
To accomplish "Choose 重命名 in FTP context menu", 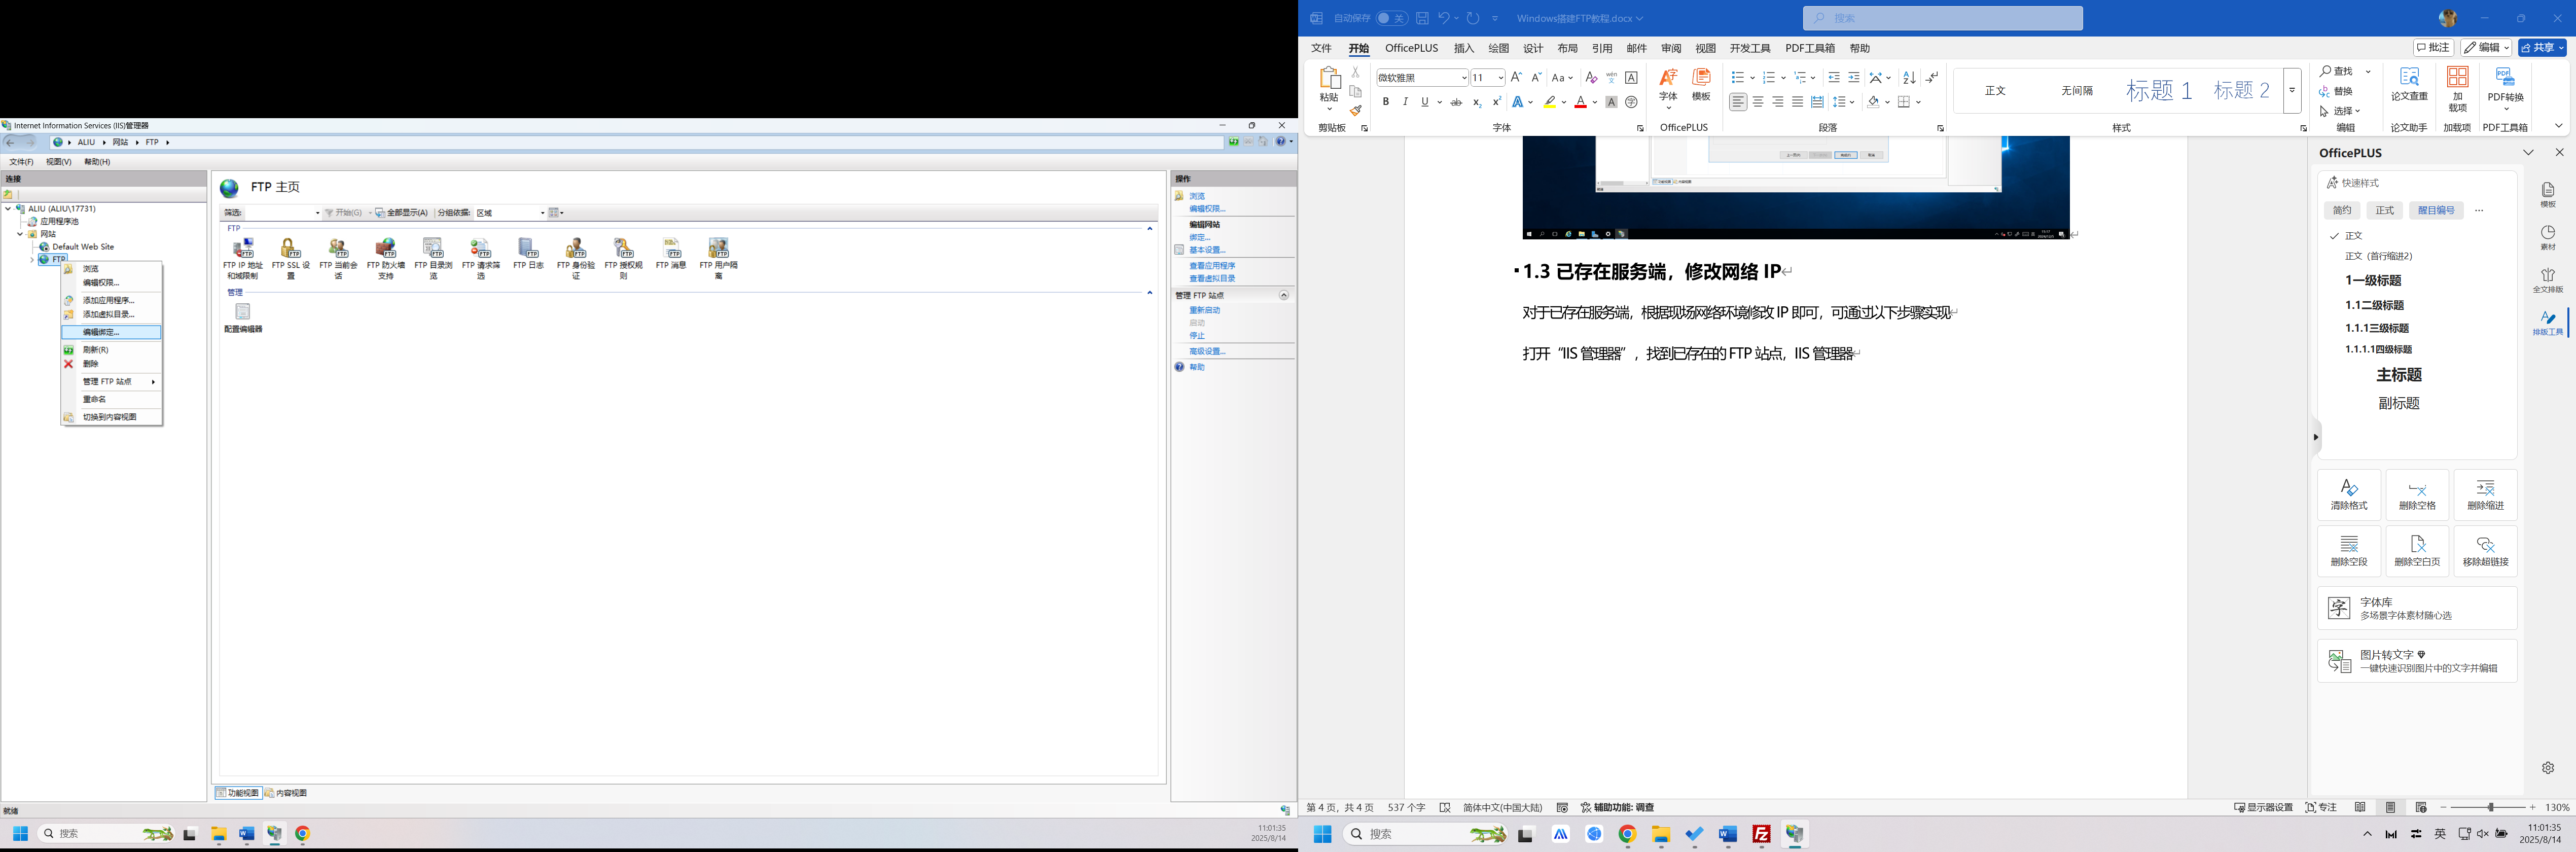I will tap(111, 399).
